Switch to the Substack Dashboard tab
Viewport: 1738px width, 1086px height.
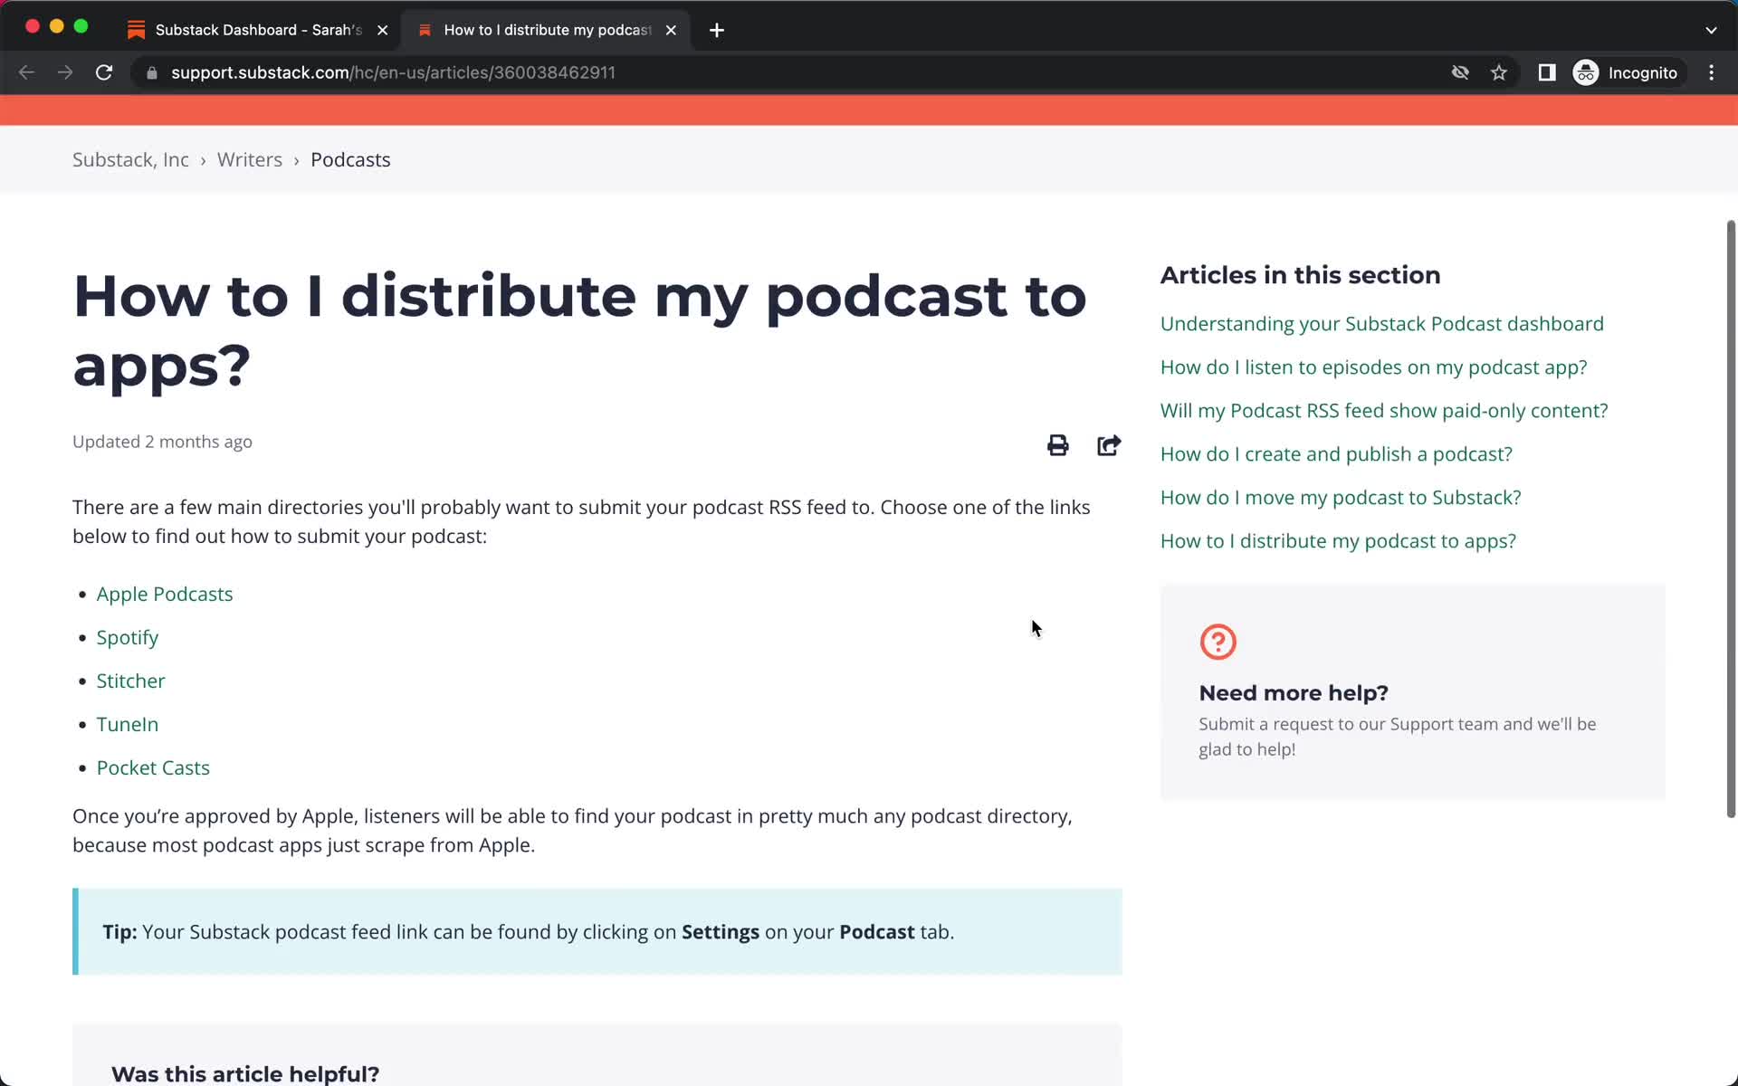pos(258,30)
